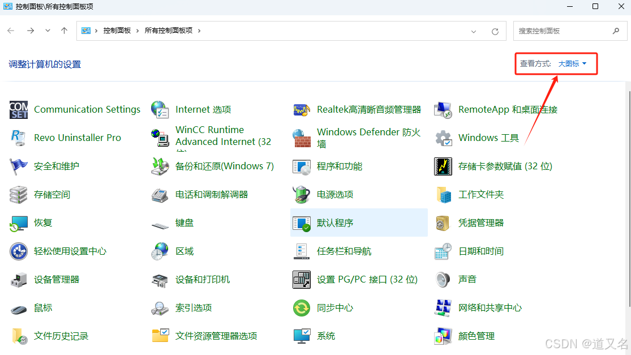Open Windows Defender 防火墙 brick wall icon
The width and height of the screenshot is (631, 355).
[x=302, y=138]
